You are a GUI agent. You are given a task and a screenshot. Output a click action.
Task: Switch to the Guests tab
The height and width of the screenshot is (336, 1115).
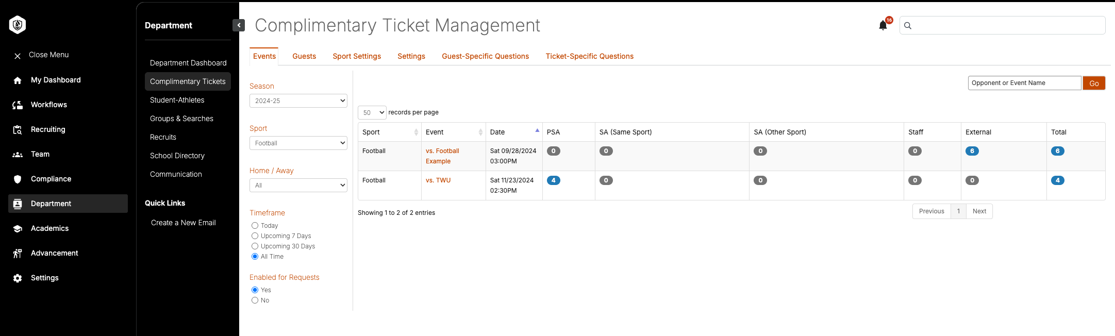tap(304, 56)
